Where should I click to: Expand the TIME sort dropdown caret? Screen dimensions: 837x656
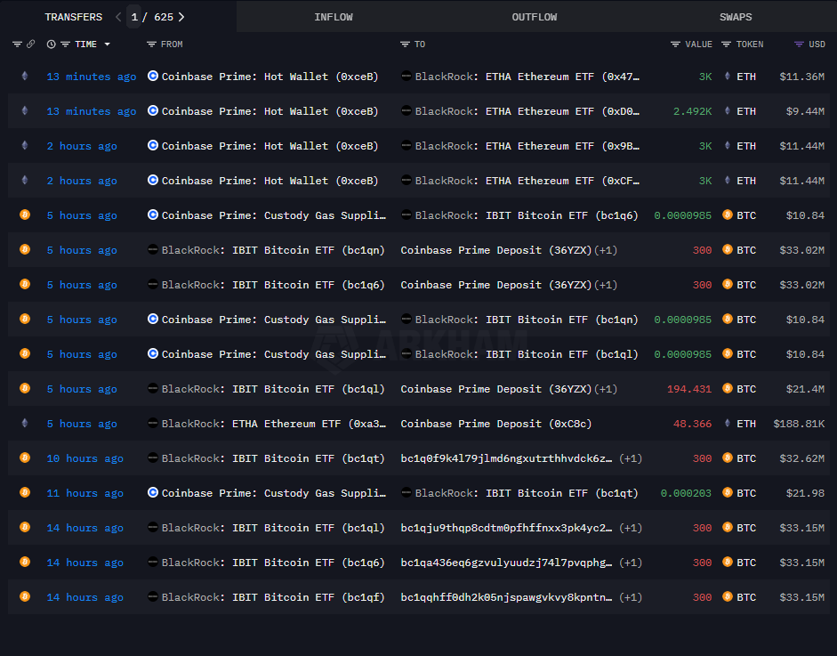click(x=108, y=45)
